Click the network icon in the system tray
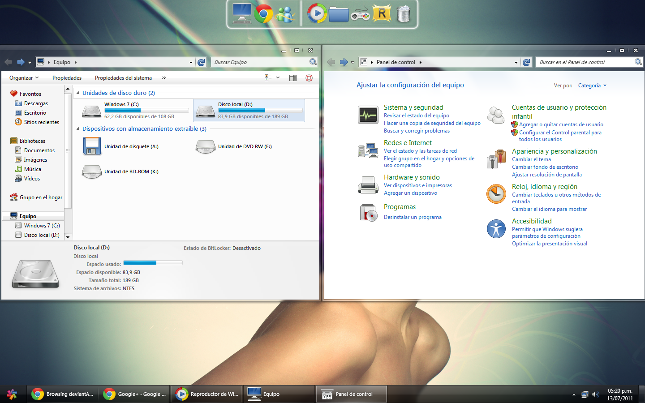Viewport: 645px width, 403px height. (x=585, y=394)
